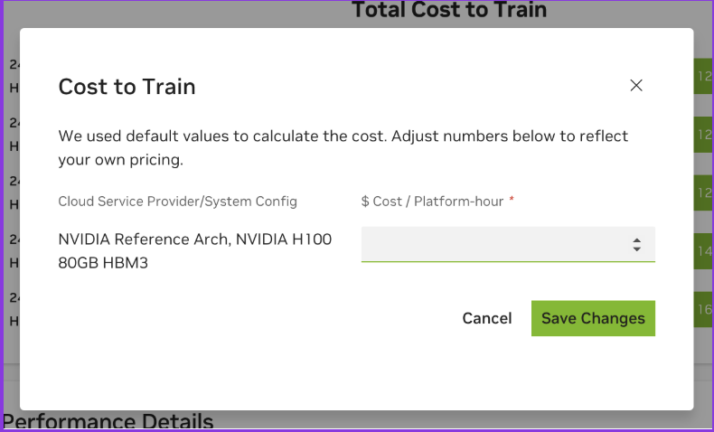This screenshot has height=432, width=714.
Task: Click the Total Cost to Train heading
Action: 449,11
